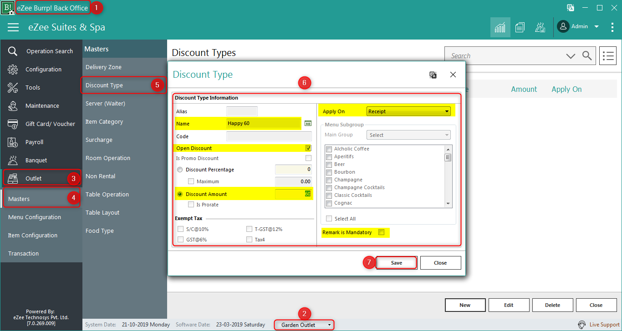Click the Configuration gear icon

[x=13, y=70]
